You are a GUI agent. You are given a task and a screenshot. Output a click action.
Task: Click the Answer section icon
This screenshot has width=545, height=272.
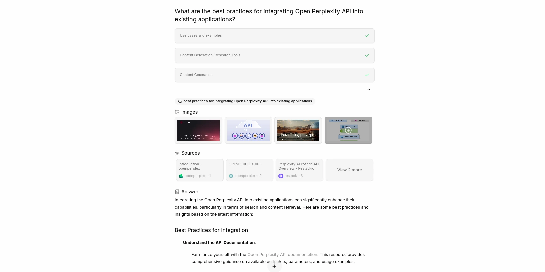pos(177,192)
